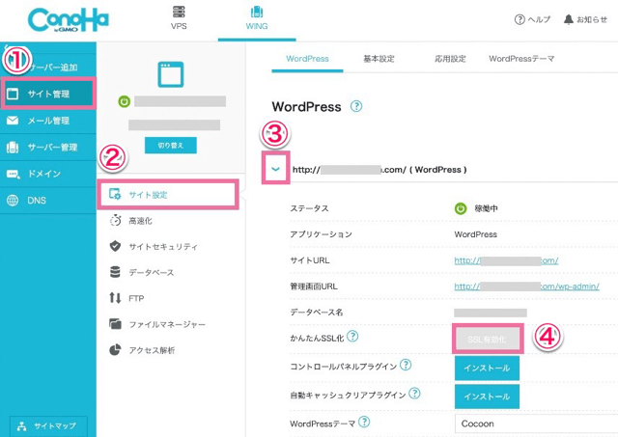Screen dimensions: 618x437
Task: Click the ステータス label
Action: [309, 208]
